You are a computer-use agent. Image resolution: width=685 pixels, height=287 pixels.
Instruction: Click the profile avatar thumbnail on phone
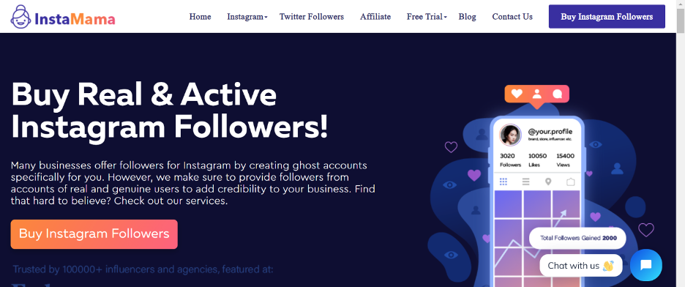[510, 135]
